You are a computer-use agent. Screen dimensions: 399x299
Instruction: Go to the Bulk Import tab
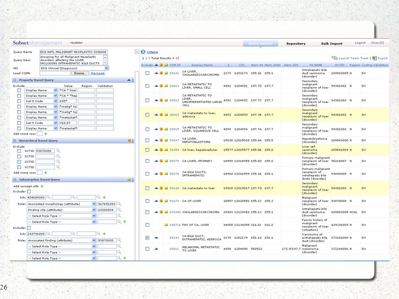(332, 44)
